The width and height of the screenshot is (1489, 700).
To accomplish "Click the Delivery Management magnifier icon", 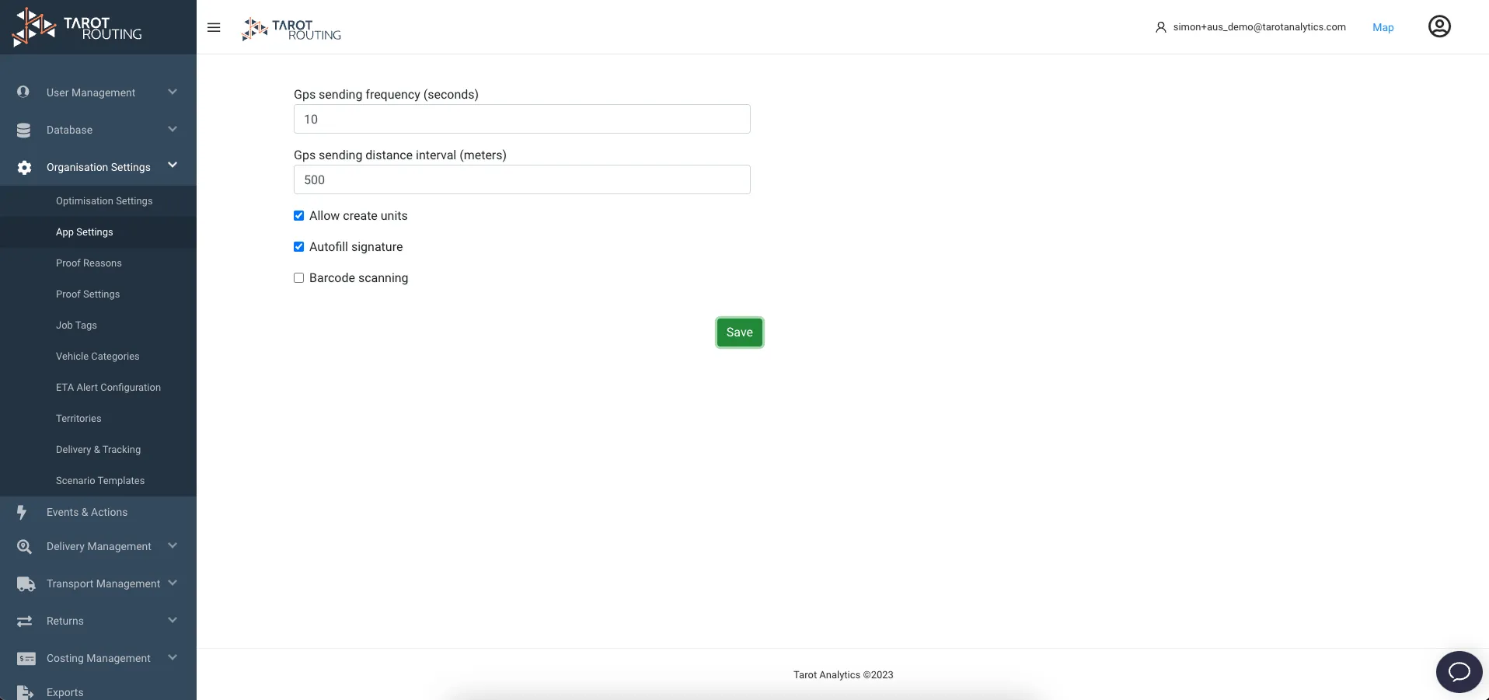I will pyautogui.click(x=24, y=546).
